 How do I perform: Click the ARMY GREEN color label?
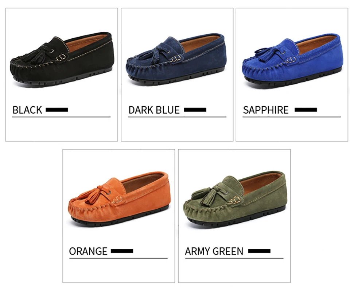click(x=214, y=251)
